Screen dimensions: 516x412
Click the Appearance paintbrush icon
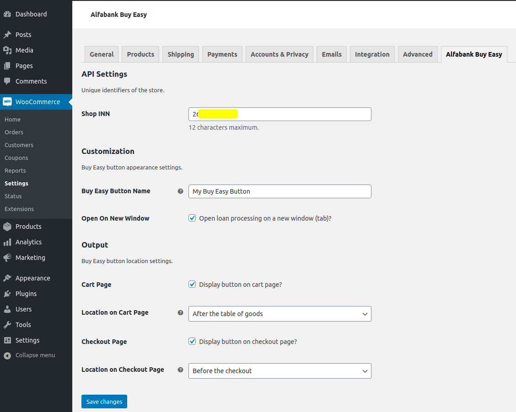(x=7, y=278)
